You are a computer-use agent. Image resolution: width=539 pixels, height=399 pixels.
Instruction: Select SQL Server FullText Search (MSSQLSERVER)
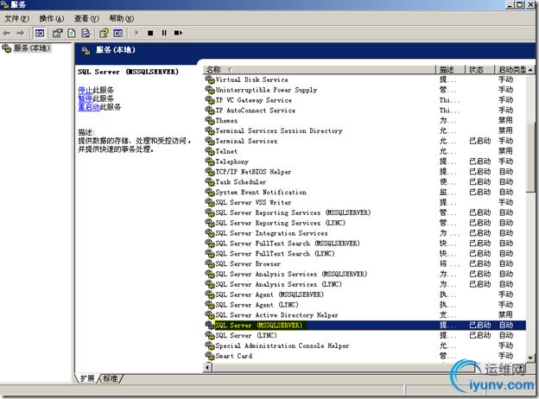click(365, 244)
